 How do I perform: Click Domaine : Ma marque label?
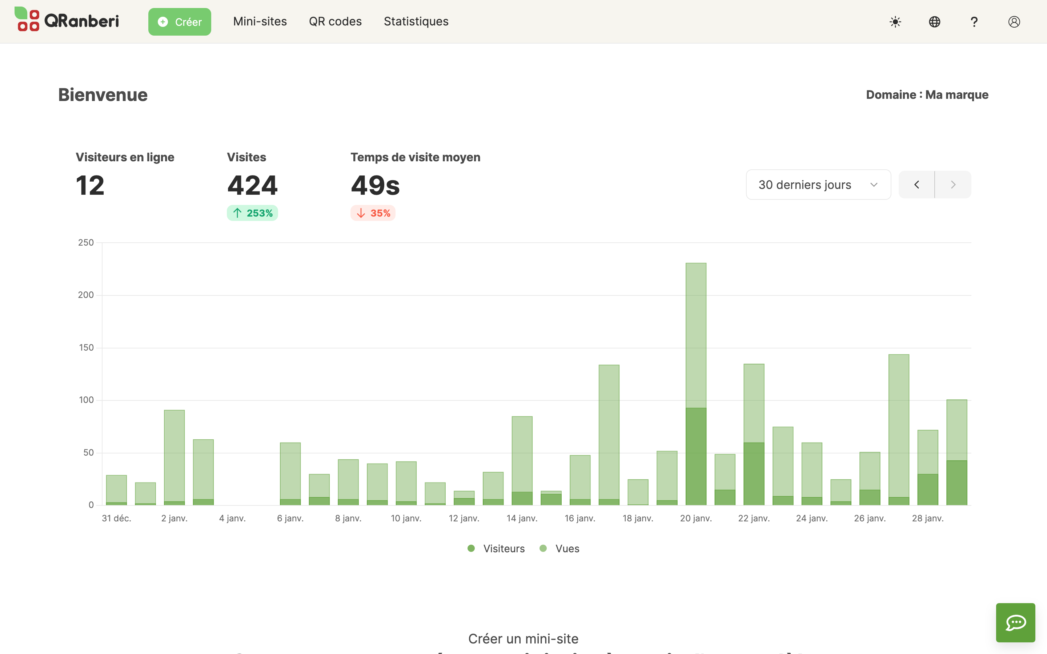coord(927,95)
